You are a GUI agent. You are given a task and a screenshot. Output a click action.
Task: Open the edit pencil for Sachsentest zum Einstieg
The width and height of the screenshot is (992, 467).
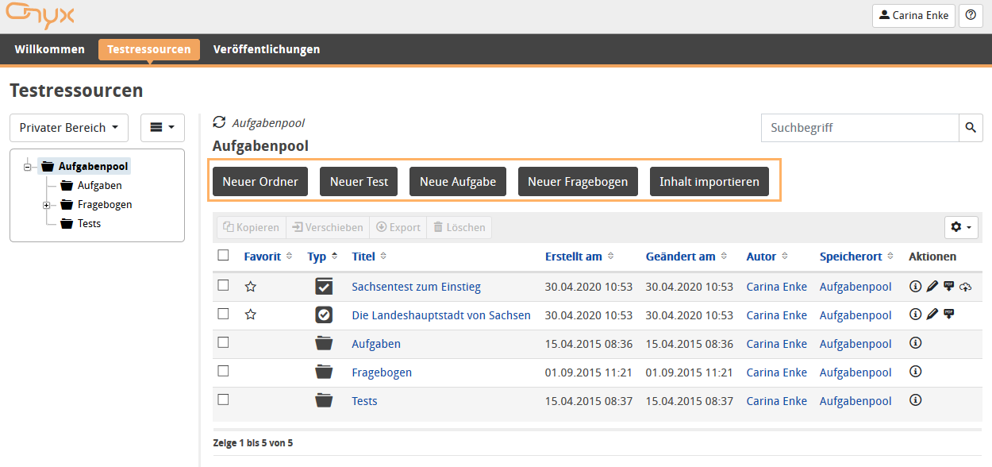(x=932, y=287)
